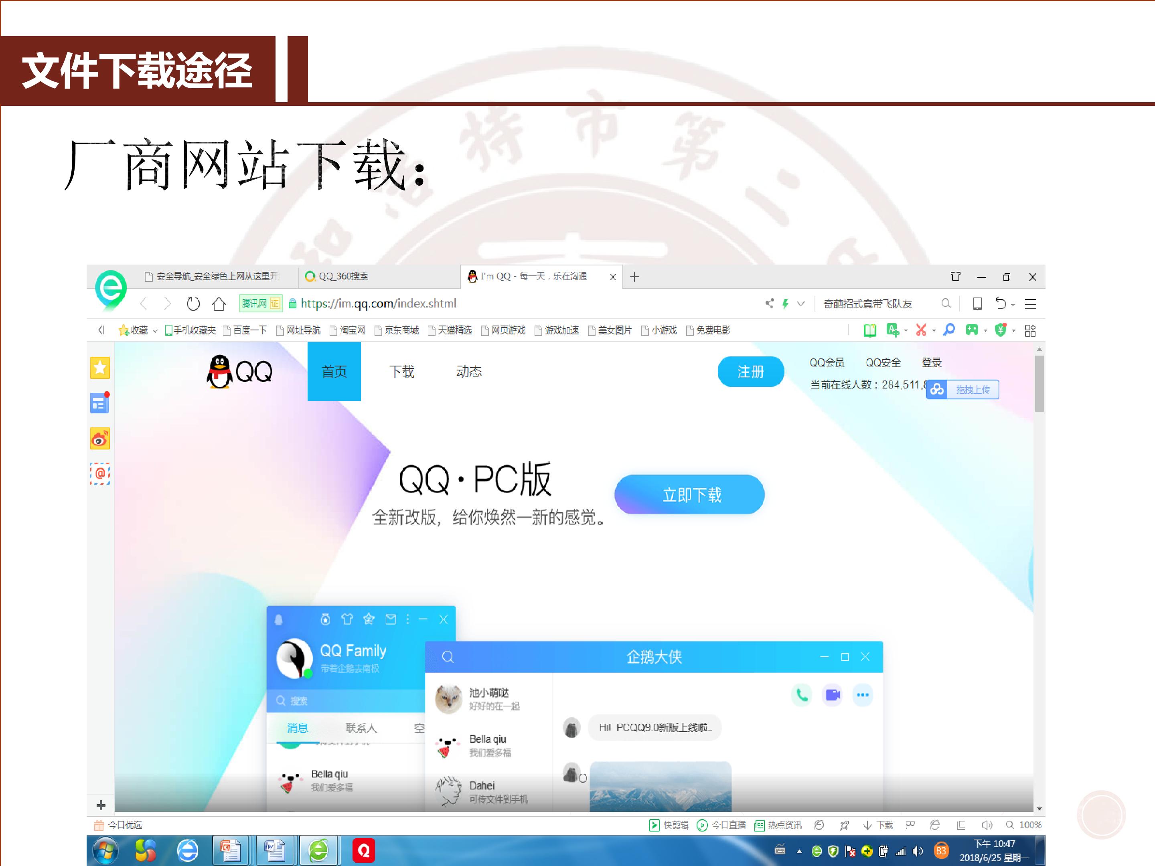The image size is (1155, 866).
Task: Open a new tab with plus button
Action: [634, 277]
